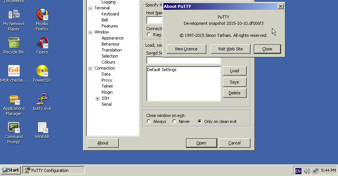This screenshot has height=176, width=338.
Task: Launch Opera browser desktop shortcut
Action: (42, 46)
